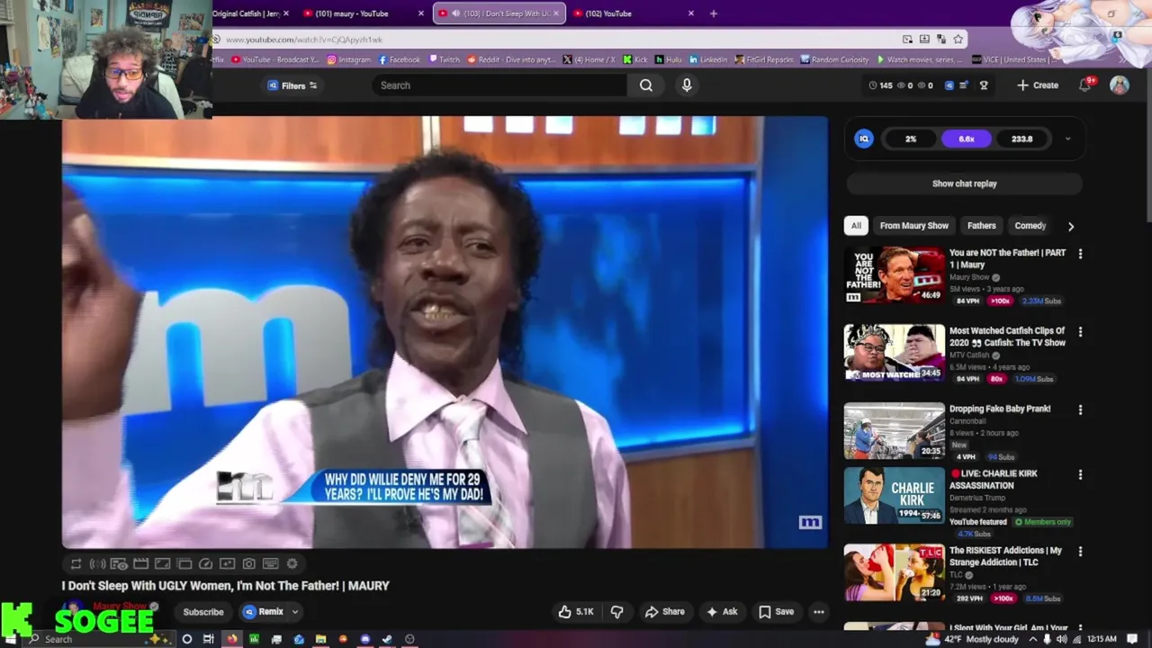
Task: Select the "From Maury Show" chip
Action: (913, 226)
